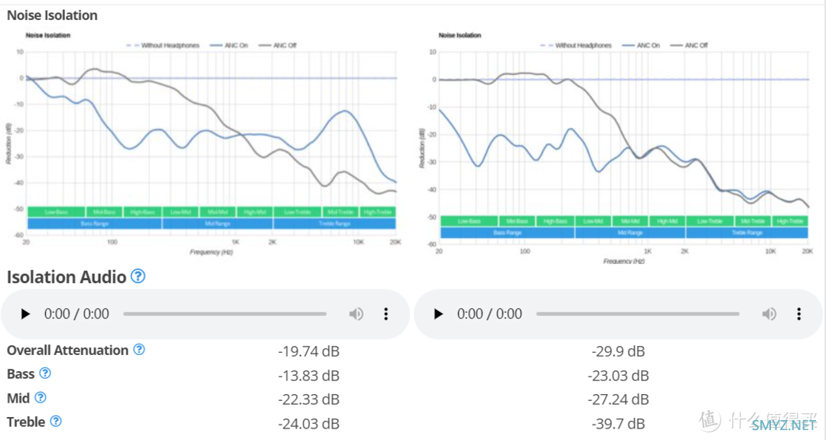Click Mid Range band in left chart

[217, 223]
